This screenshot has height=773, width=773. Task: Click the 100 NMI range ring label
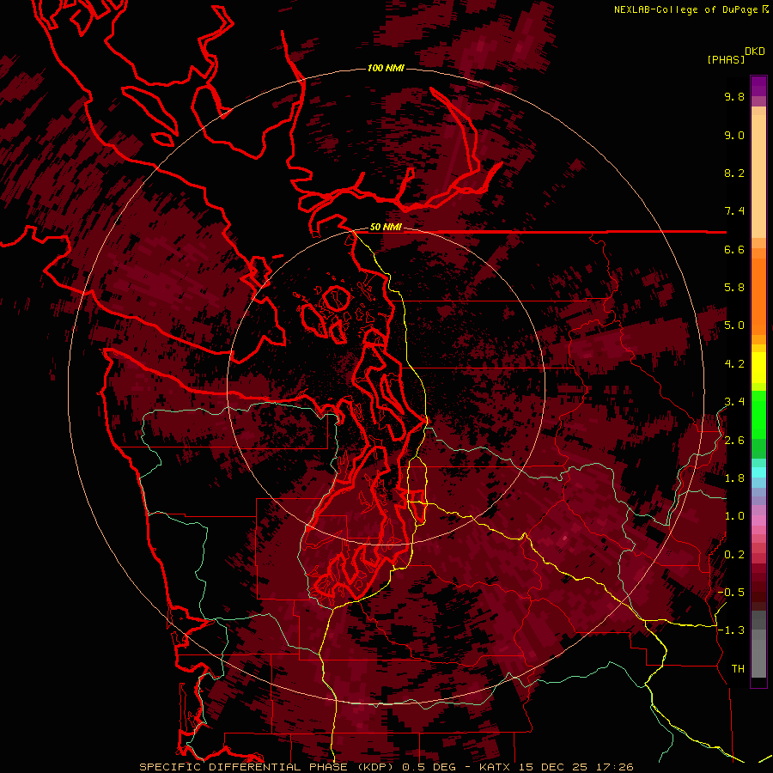(x=386, y=68)
